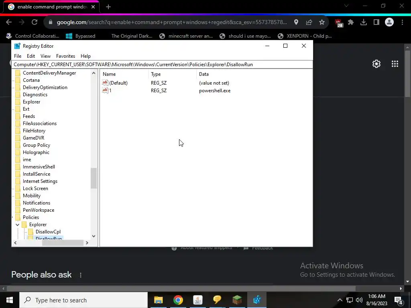Select the DisallowCpl subkey

click(x=48, y=232)
